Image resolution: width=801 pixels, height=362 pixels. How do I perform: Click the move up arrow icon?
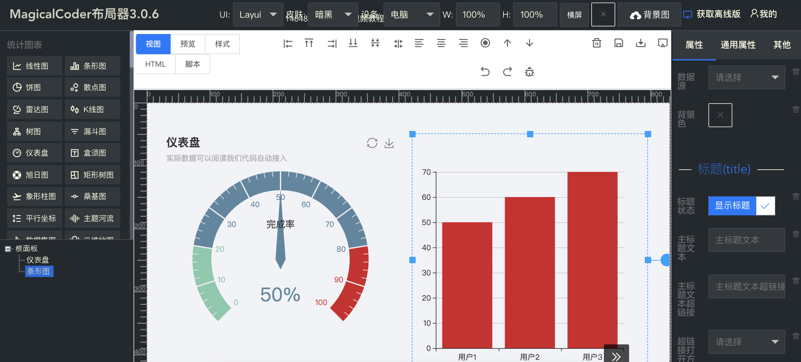pos(507,43)
